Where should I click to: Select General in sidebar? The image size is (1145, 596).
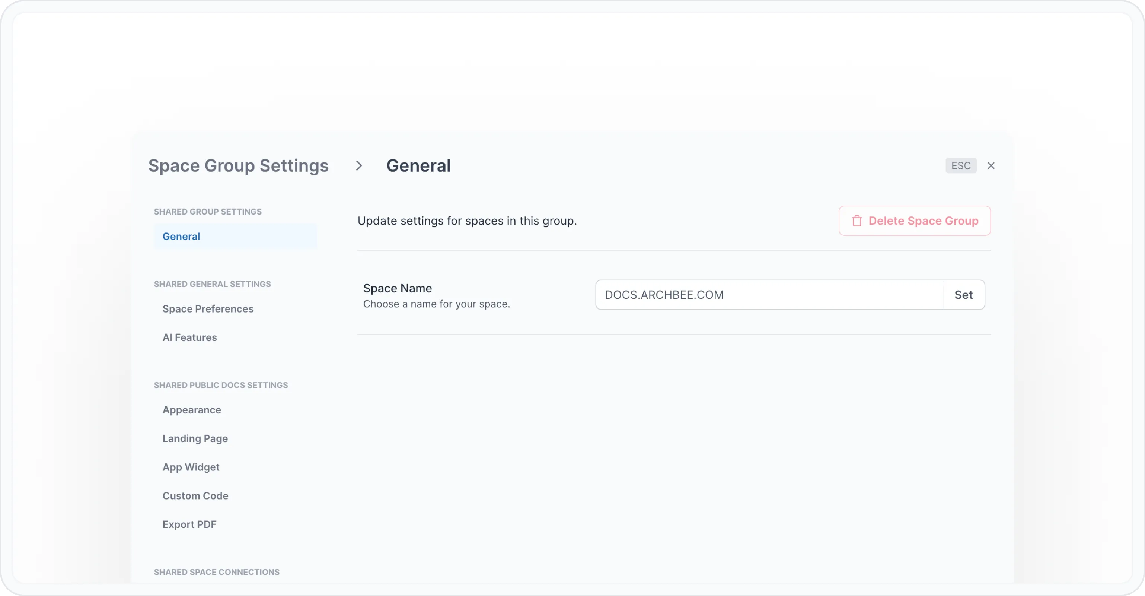(235, 236)
